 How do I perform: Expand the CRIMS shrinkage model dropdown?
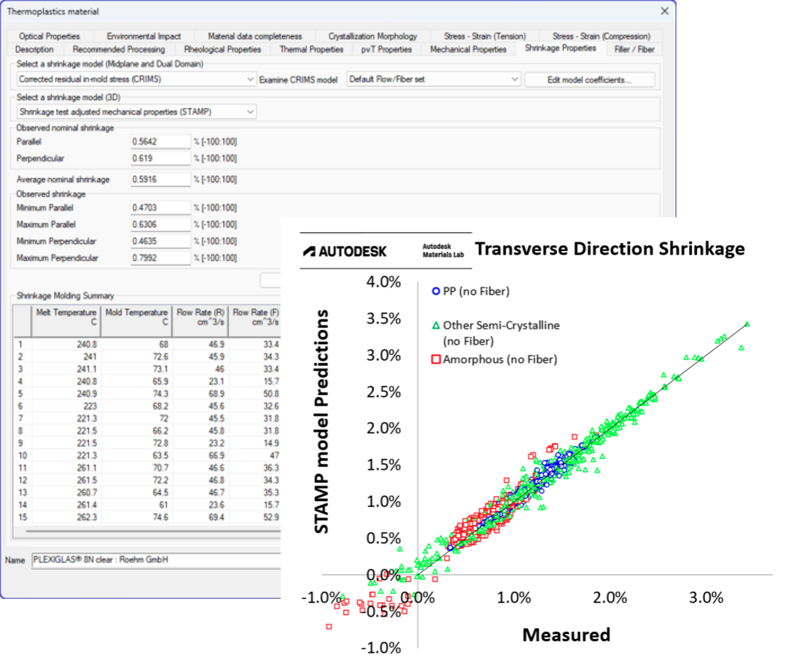[136, 79]
